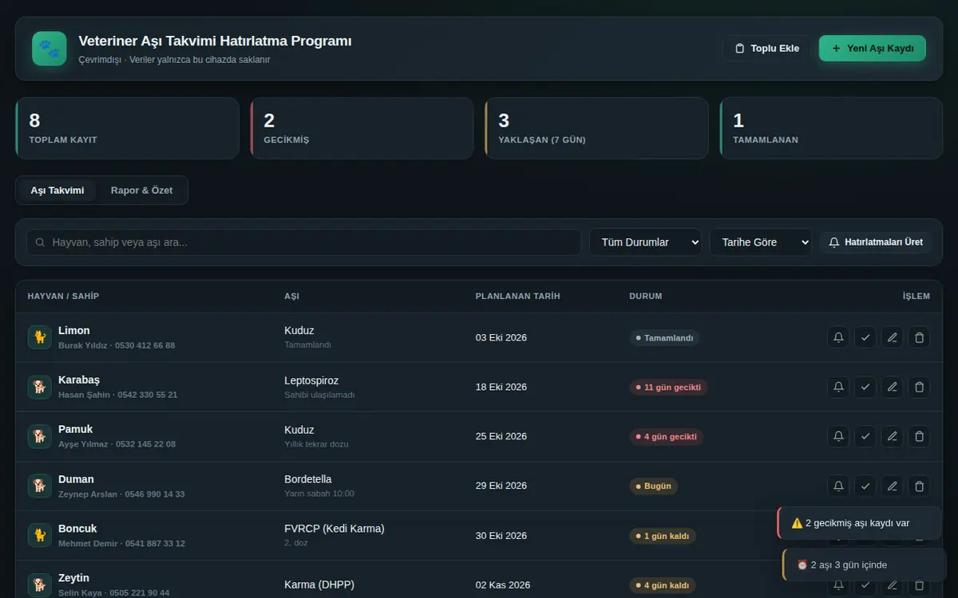The width and height of the screenshot is (958, 598).
Task: Open the Tüm Durumlar status filter dropdown
Action: (x=646, y=242)
